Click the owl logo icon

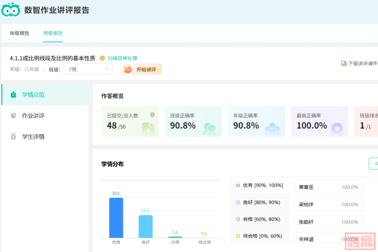[x=11, y=10]
